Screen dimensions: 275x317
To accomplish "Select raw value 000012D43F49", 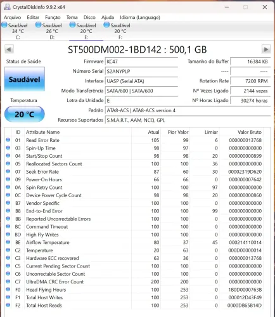I will coord(245,297).
